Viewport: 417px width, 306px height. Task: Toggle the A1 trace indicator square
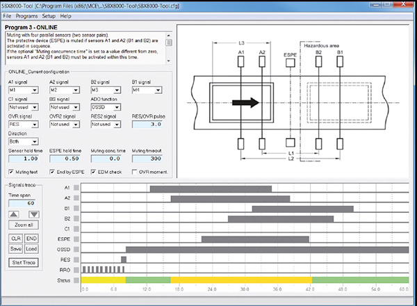click(x=76, y=188)
